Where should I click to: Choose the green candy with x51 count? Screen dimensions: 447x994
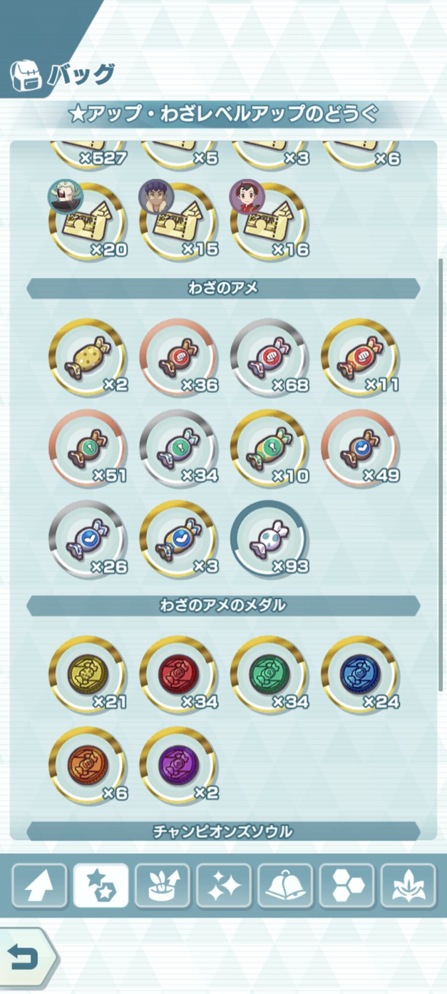(88, 448)
